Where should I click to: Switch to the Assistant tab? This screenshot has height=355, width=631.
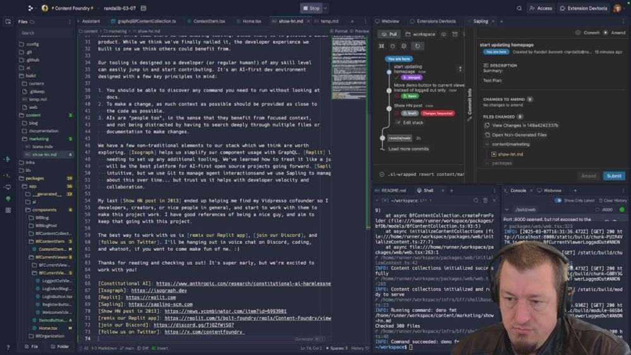(91, 21)
